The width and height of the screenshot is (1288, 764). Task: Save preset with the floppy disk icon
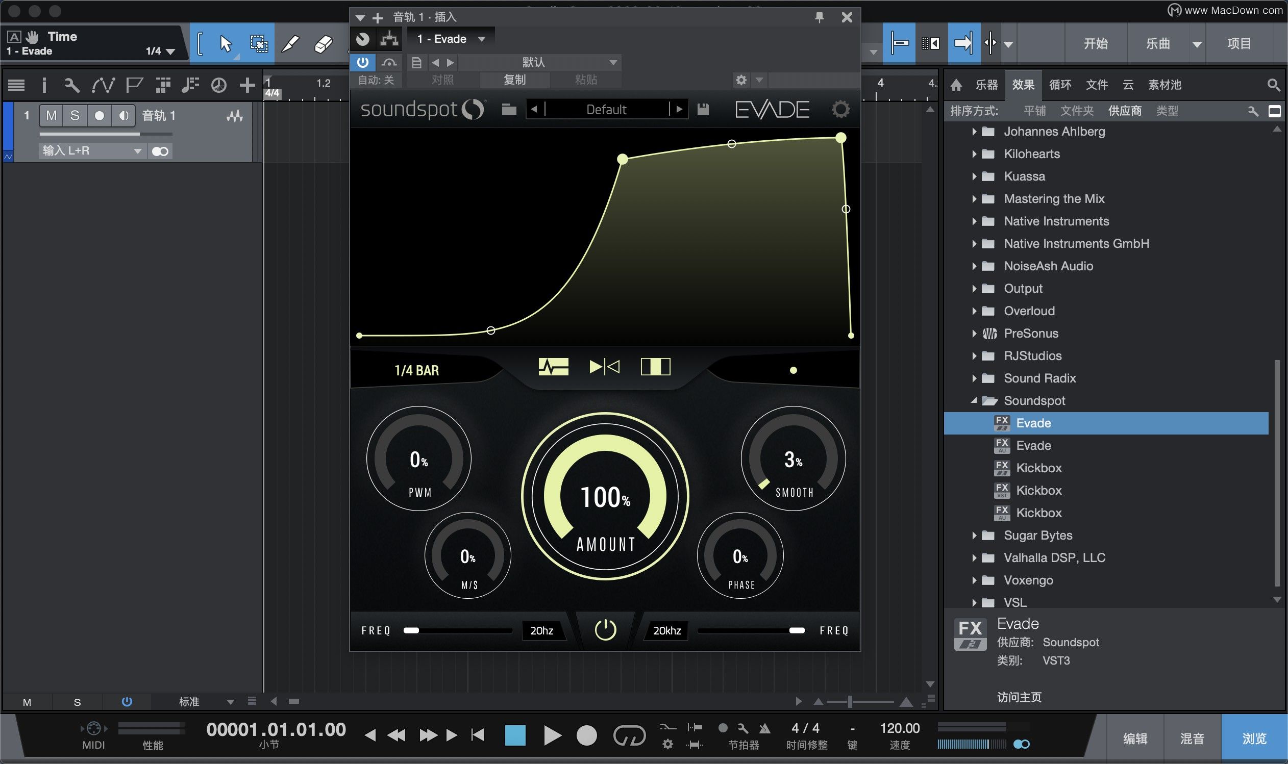click(703, 109)
